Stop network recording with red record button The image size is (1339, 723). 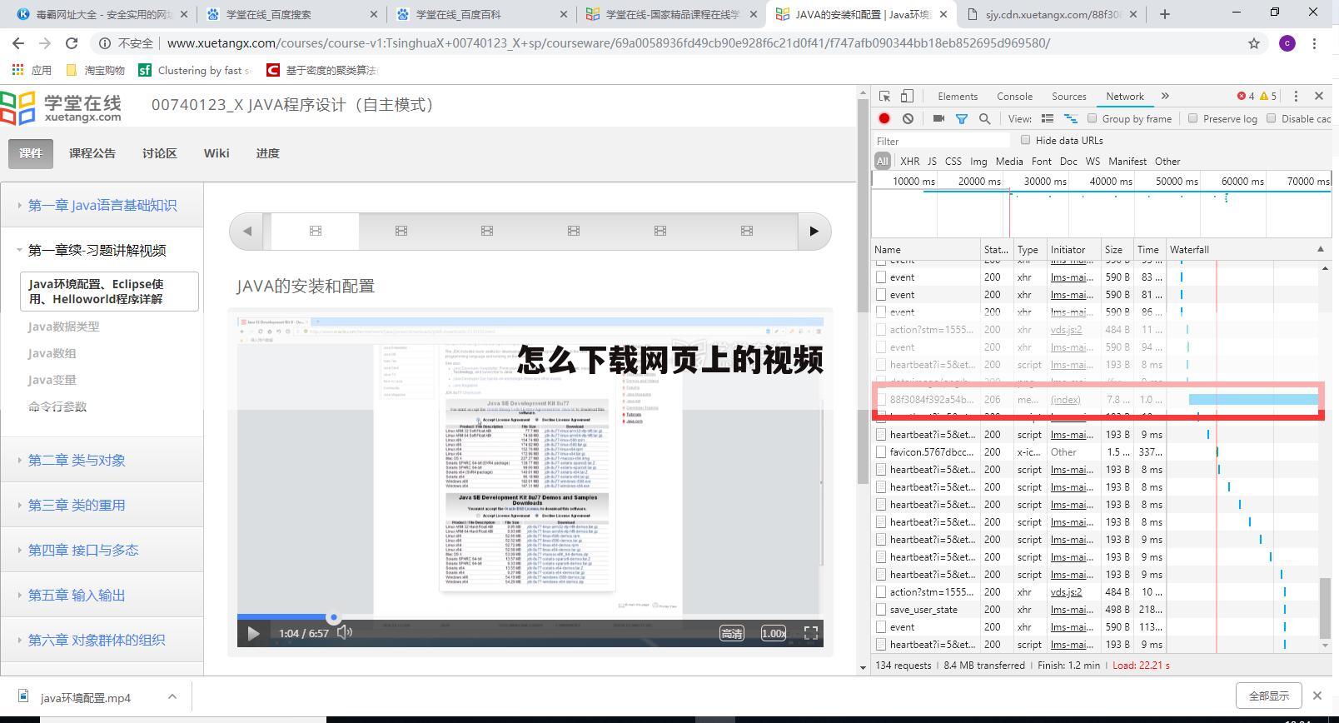click(884, 119)
